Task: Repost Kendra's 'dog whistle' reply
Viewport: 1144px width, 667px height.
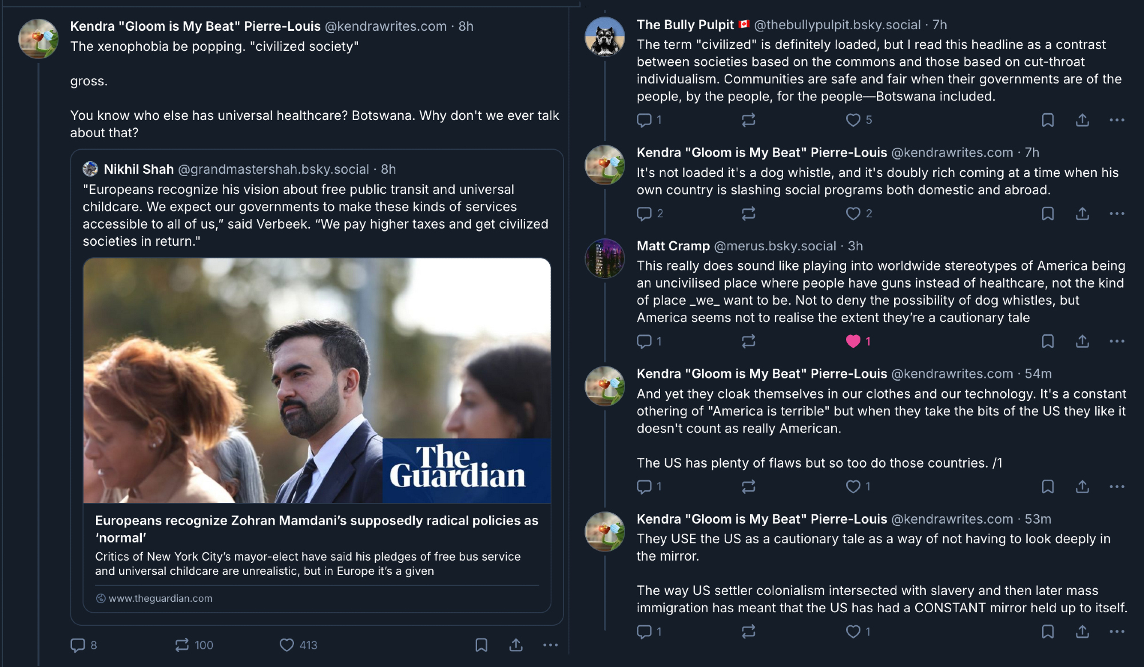Action: pyautogui.click(x=748, y=214)
